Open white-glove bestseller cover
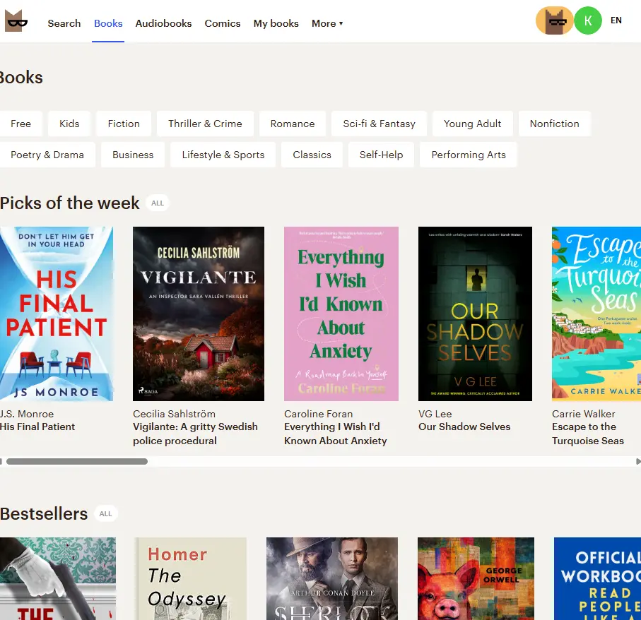 click(58, 579)
